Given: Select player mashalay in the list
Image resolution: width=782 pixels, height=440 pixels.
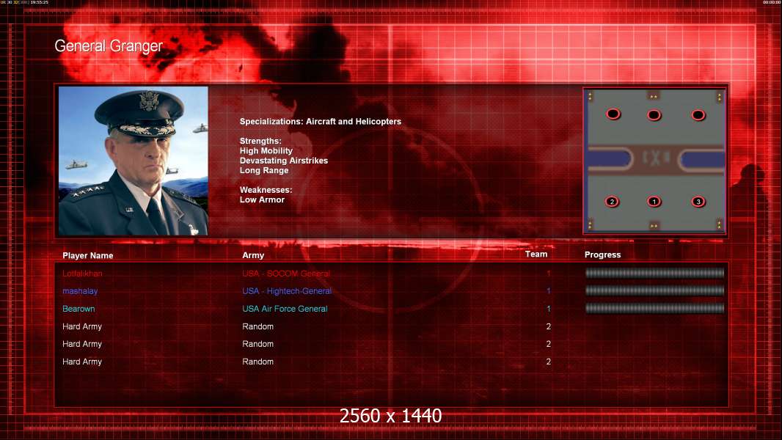Looking at the screenshot, I should [x=80, y=291].
